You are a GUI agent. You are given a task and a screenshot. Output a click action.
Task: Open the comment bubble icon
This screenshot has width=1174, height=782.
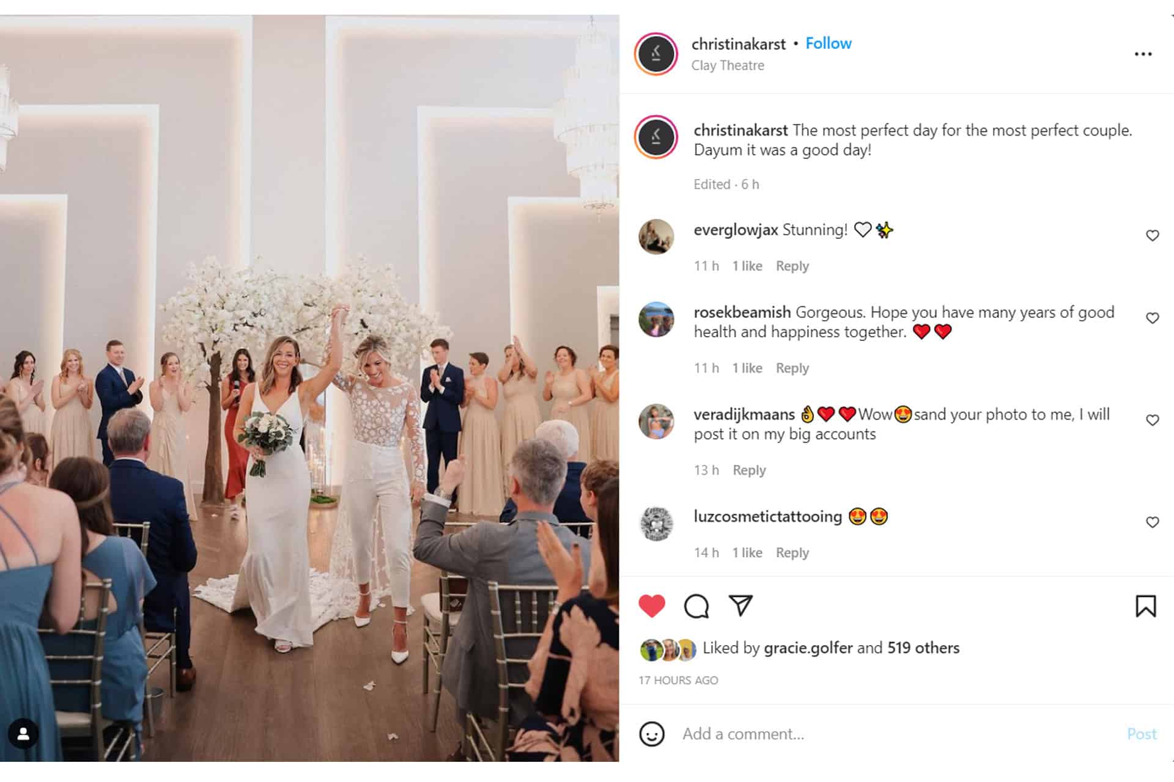tap(696, 606)
